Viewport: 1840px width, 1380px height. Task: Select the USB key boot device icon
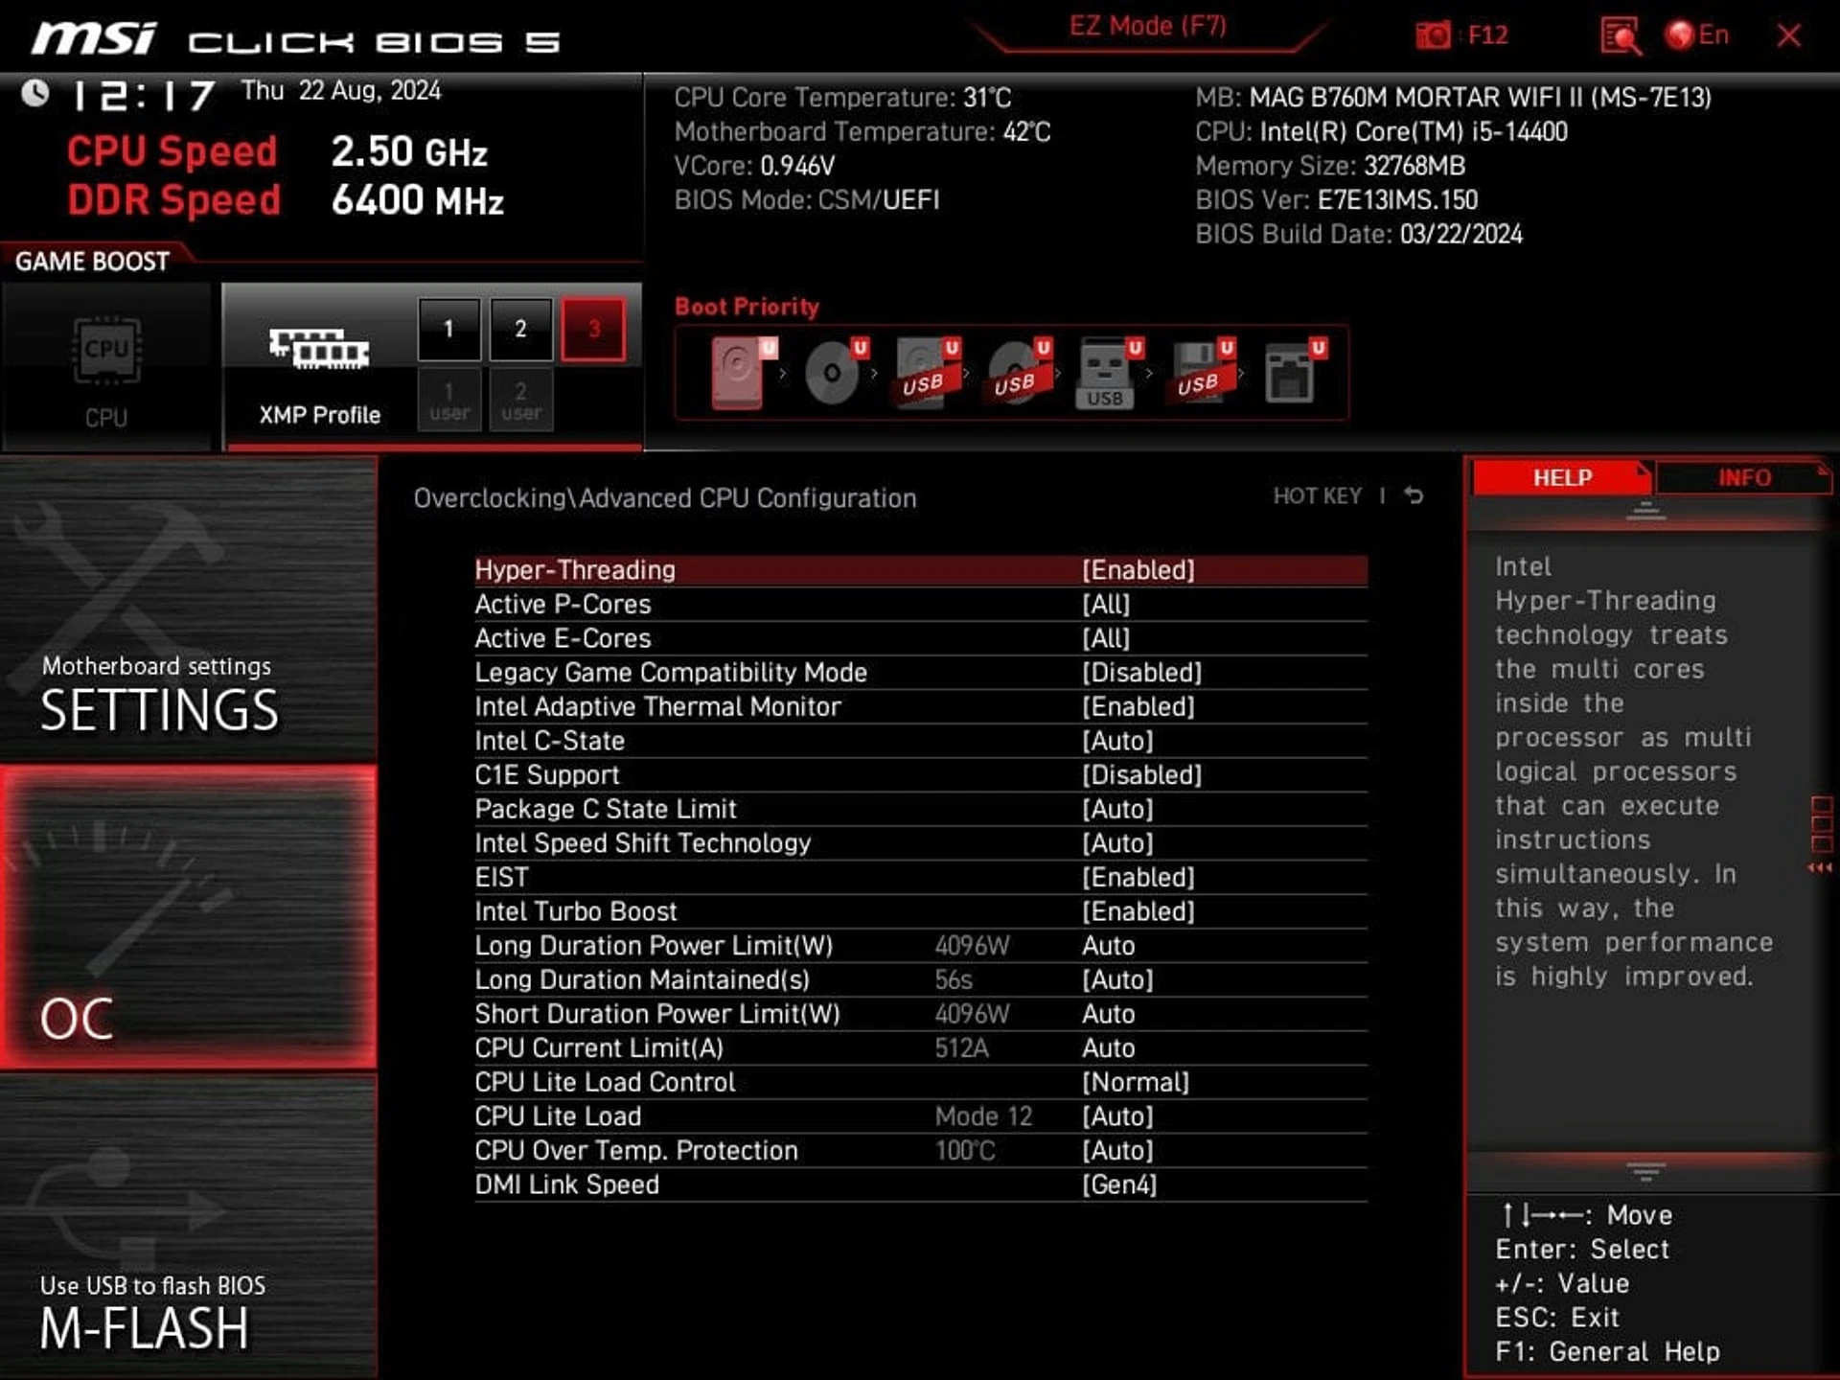coord(1110,373)
